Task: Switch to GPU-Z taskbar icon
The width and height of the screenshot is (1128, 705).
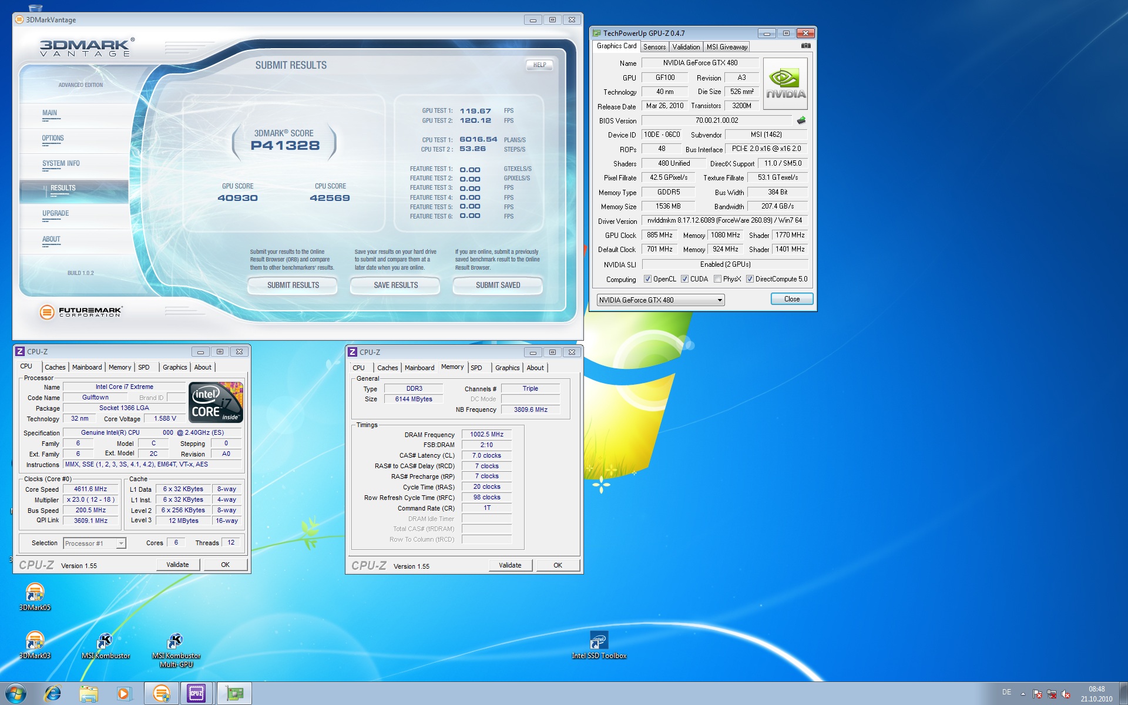Action: (x=234, y=694)
